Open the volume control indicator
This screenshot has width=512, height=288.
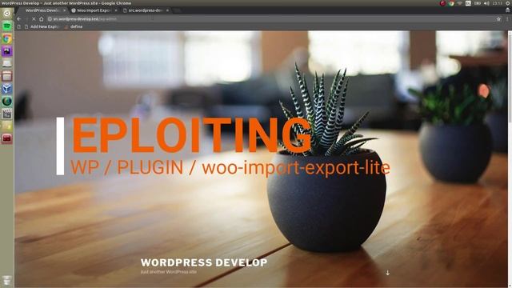[486, 3]
